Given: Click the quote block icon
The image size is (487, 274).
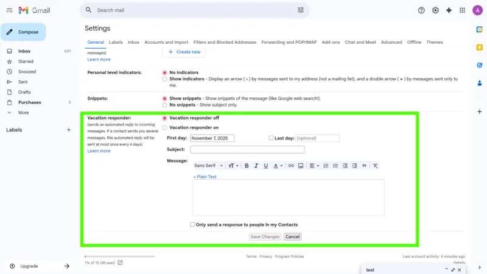Looking at the screenshot, I should pos(365,166).
